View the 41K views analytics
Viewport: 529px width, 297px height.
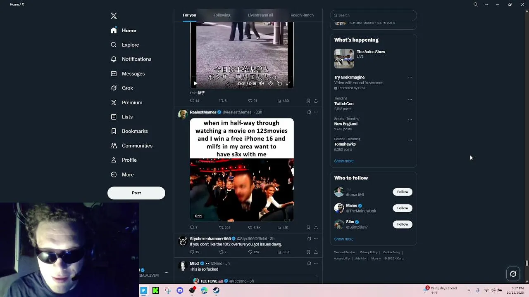[x=283, y=227]
